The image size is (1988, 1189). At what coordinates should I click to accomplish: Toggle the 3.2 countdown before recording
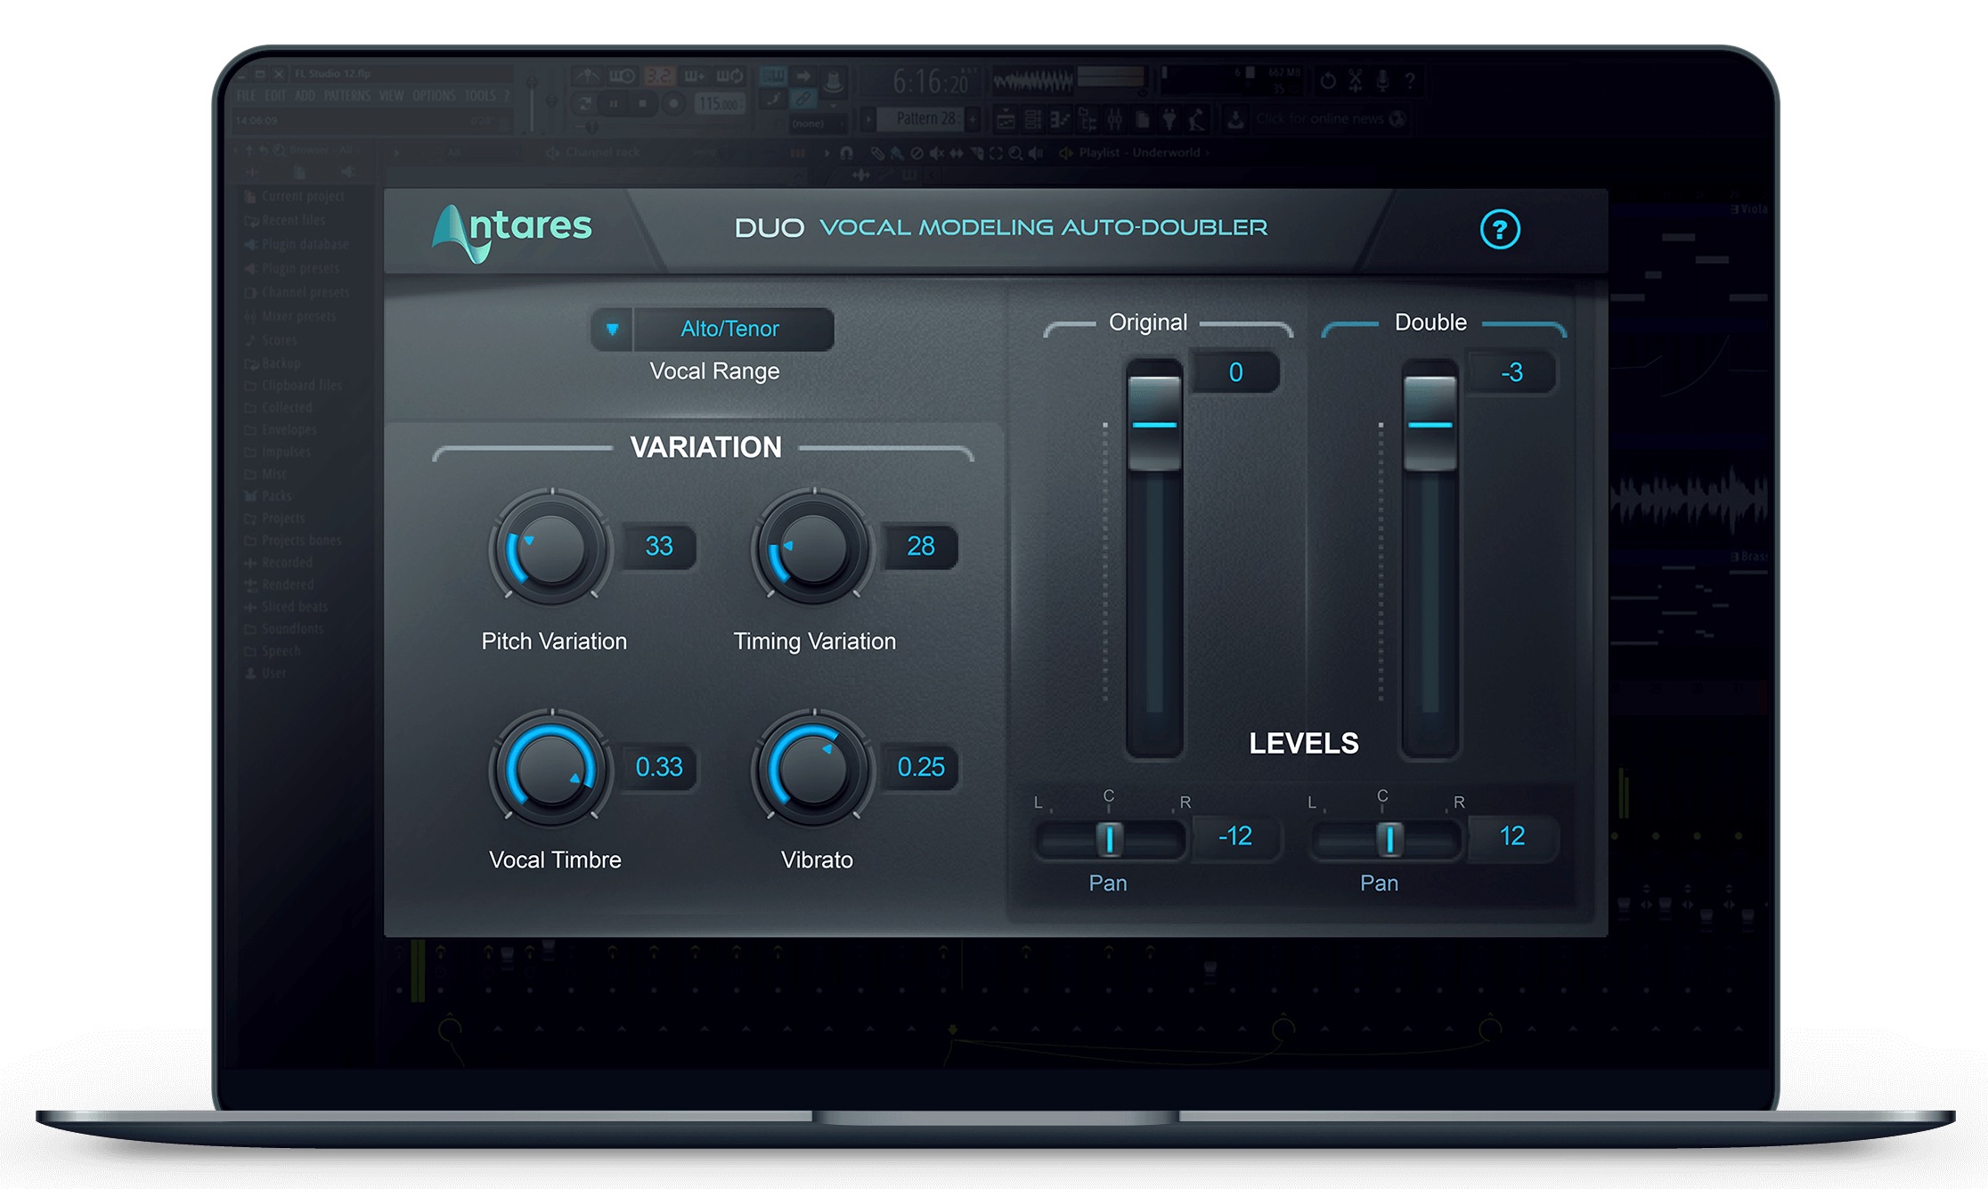660,76
